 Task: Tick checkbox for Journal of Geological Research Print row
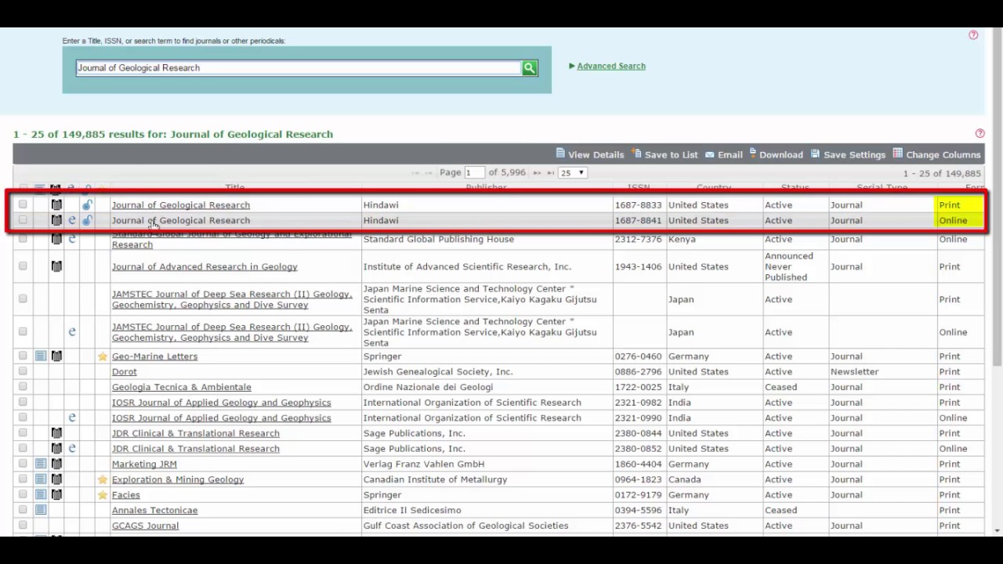(x=23, y=204)
